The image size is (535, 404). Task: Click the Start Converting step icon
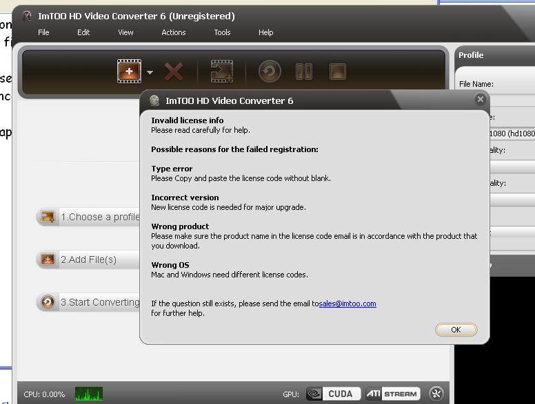[x=48, y=302]
